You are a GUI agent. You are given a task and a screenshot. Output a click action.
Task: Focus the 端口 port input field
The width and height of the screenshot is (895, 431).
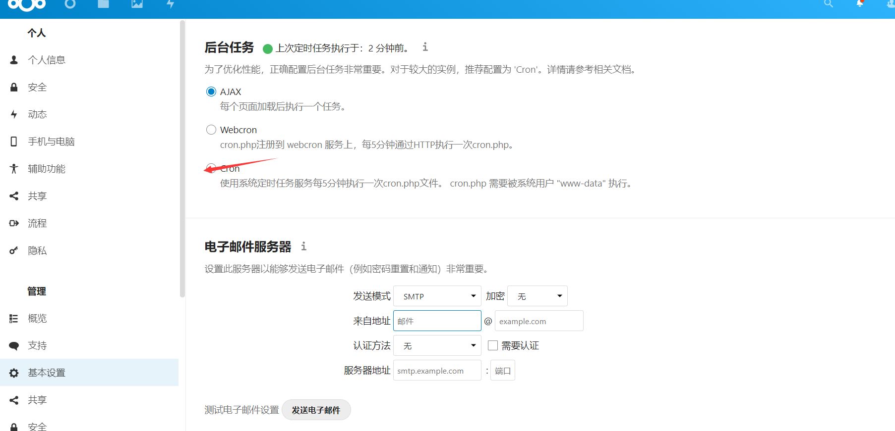(x=503, y=370)
